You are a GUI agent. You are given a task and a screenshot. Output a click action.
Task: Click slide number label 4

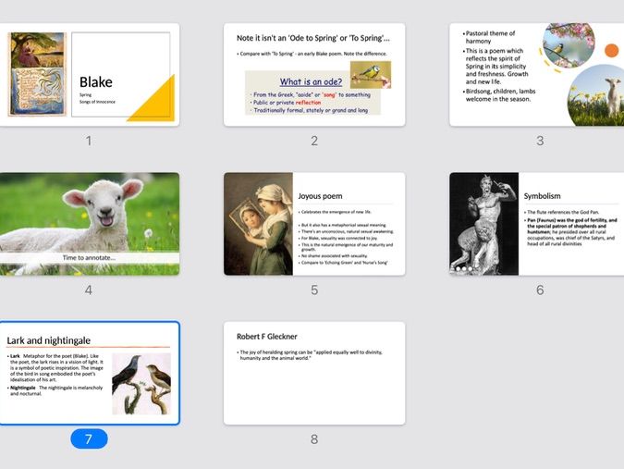(89, 290)
